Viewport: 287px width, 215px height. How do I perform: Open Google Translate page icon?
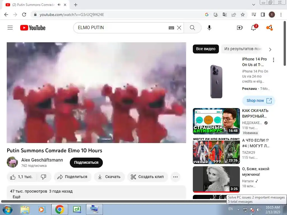(x=225, y=15)
